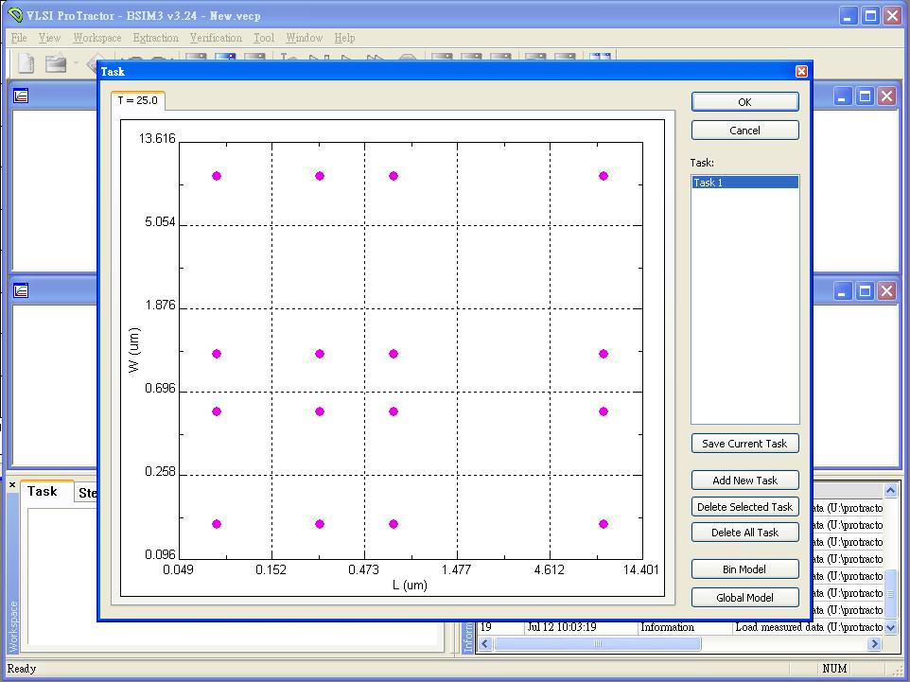Viewport: 910px width, 682px height.
Task: Click the VLSI ProTractor title bar icon
Action: point(15,15)
